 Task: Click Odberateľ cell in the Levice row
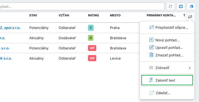[x=67, y=59]
